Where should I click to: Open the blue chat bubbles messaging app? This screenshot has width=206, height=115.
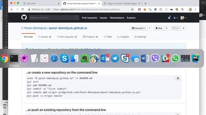pos(135,58)
